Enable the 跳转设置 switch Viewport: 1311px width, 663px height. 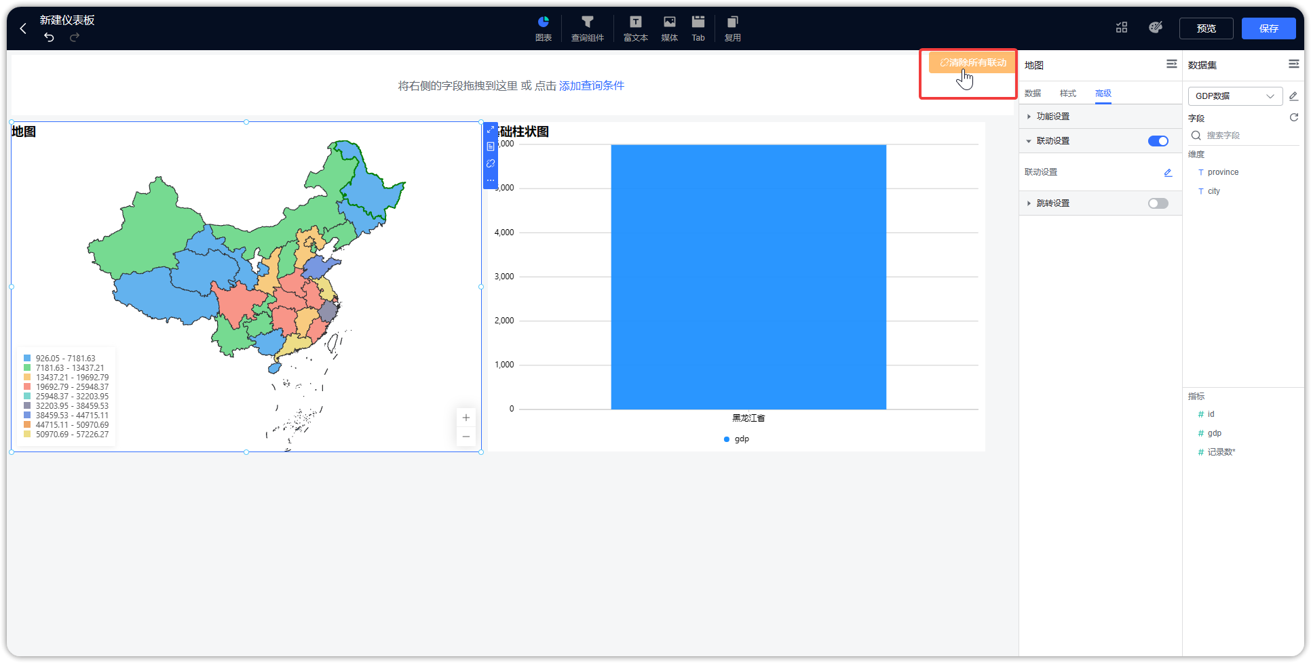click(1158, 203)
